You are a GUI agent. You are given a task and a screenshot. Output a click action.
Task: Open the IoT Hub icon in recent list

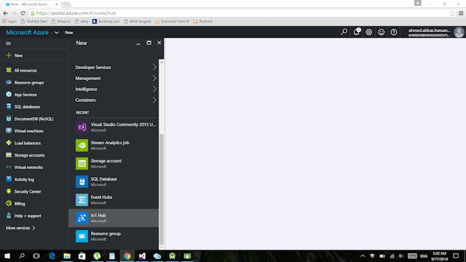pyautogui.click(x=82, y=218)
